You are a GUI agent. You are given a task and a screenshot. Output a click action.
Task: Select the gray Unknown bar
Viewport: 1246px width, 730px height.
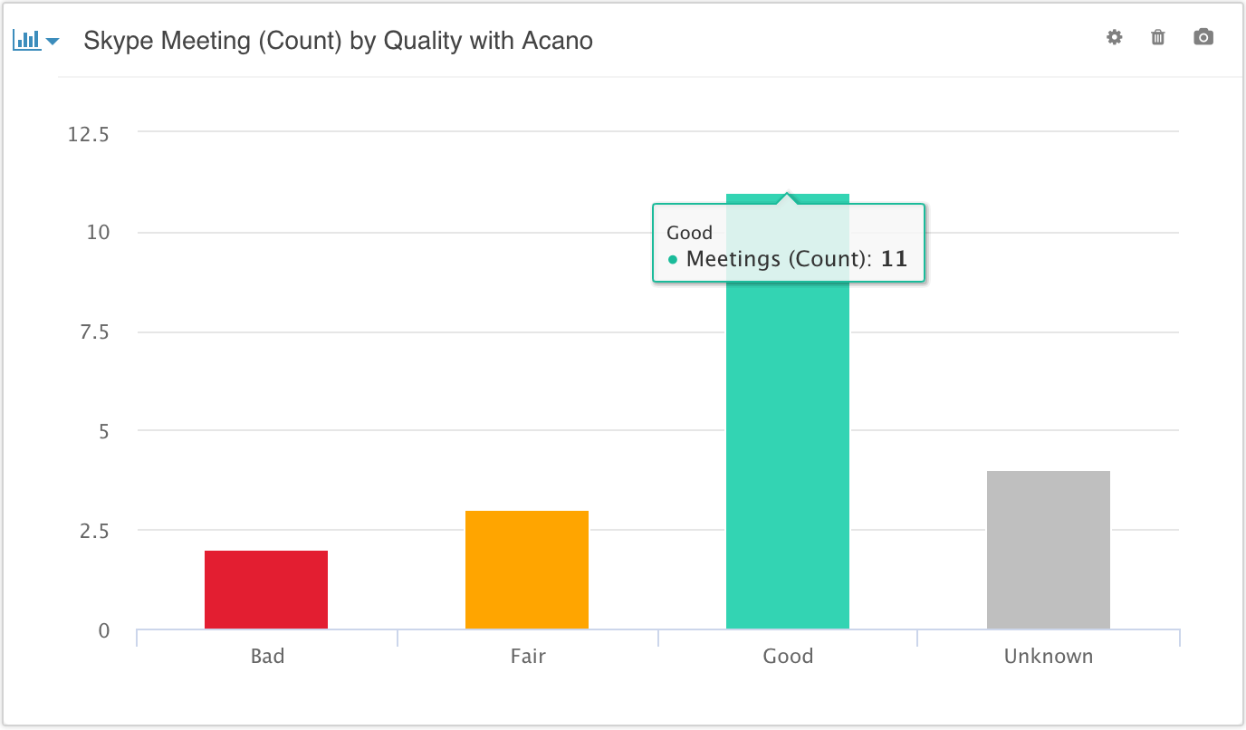[1049, 550]
